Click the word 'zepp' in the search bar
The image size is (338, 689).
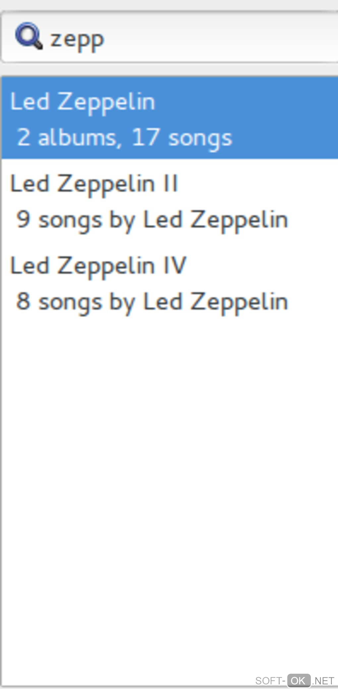77,40
